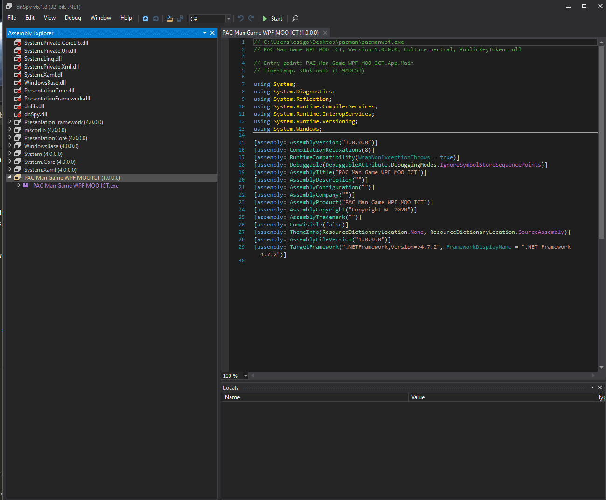Close the Locals panel
The image size is (606, 500).
[x=600, y=387]
